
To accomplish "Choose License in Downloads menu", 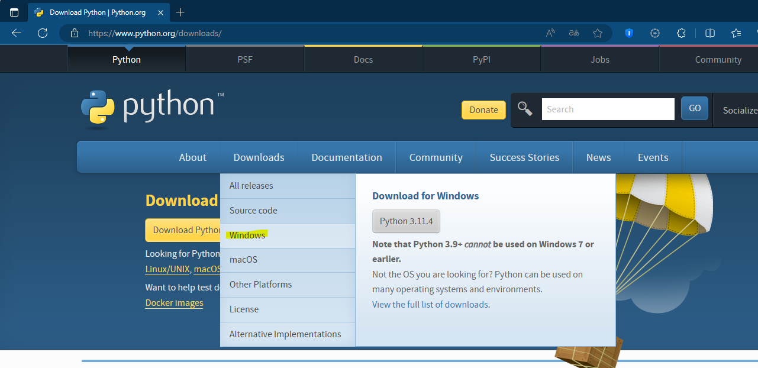I will 288,309.
